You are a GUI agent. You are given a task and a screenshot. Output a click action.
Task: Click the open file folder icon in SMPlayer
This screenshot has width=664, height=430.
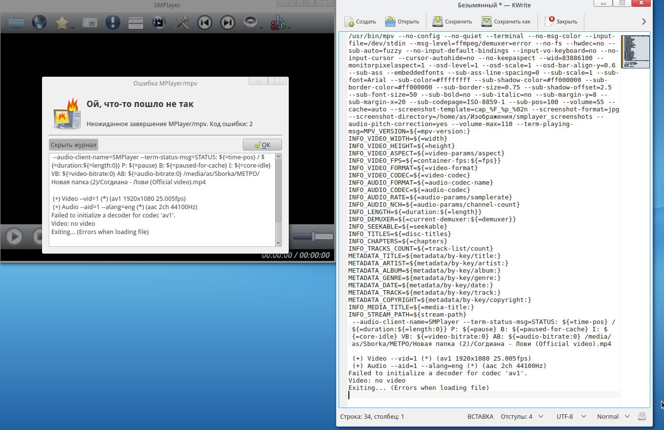(16, 22)
